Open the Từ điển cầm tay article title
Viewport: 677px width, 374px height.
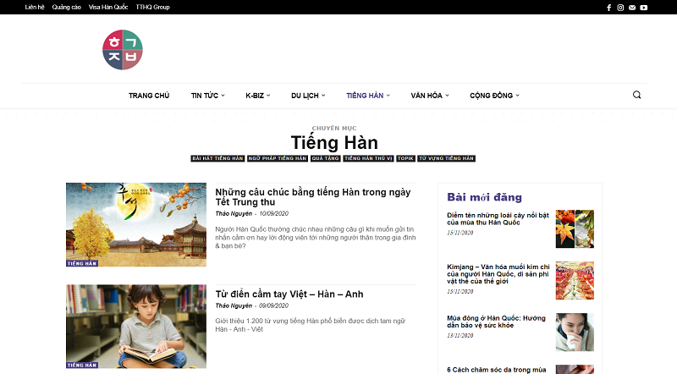coord(289,294)
